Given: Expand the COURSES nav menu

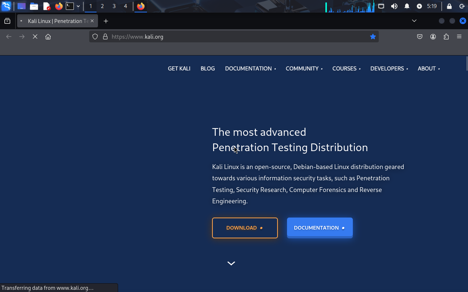Looking at the screenshot, I should point(346,69).
